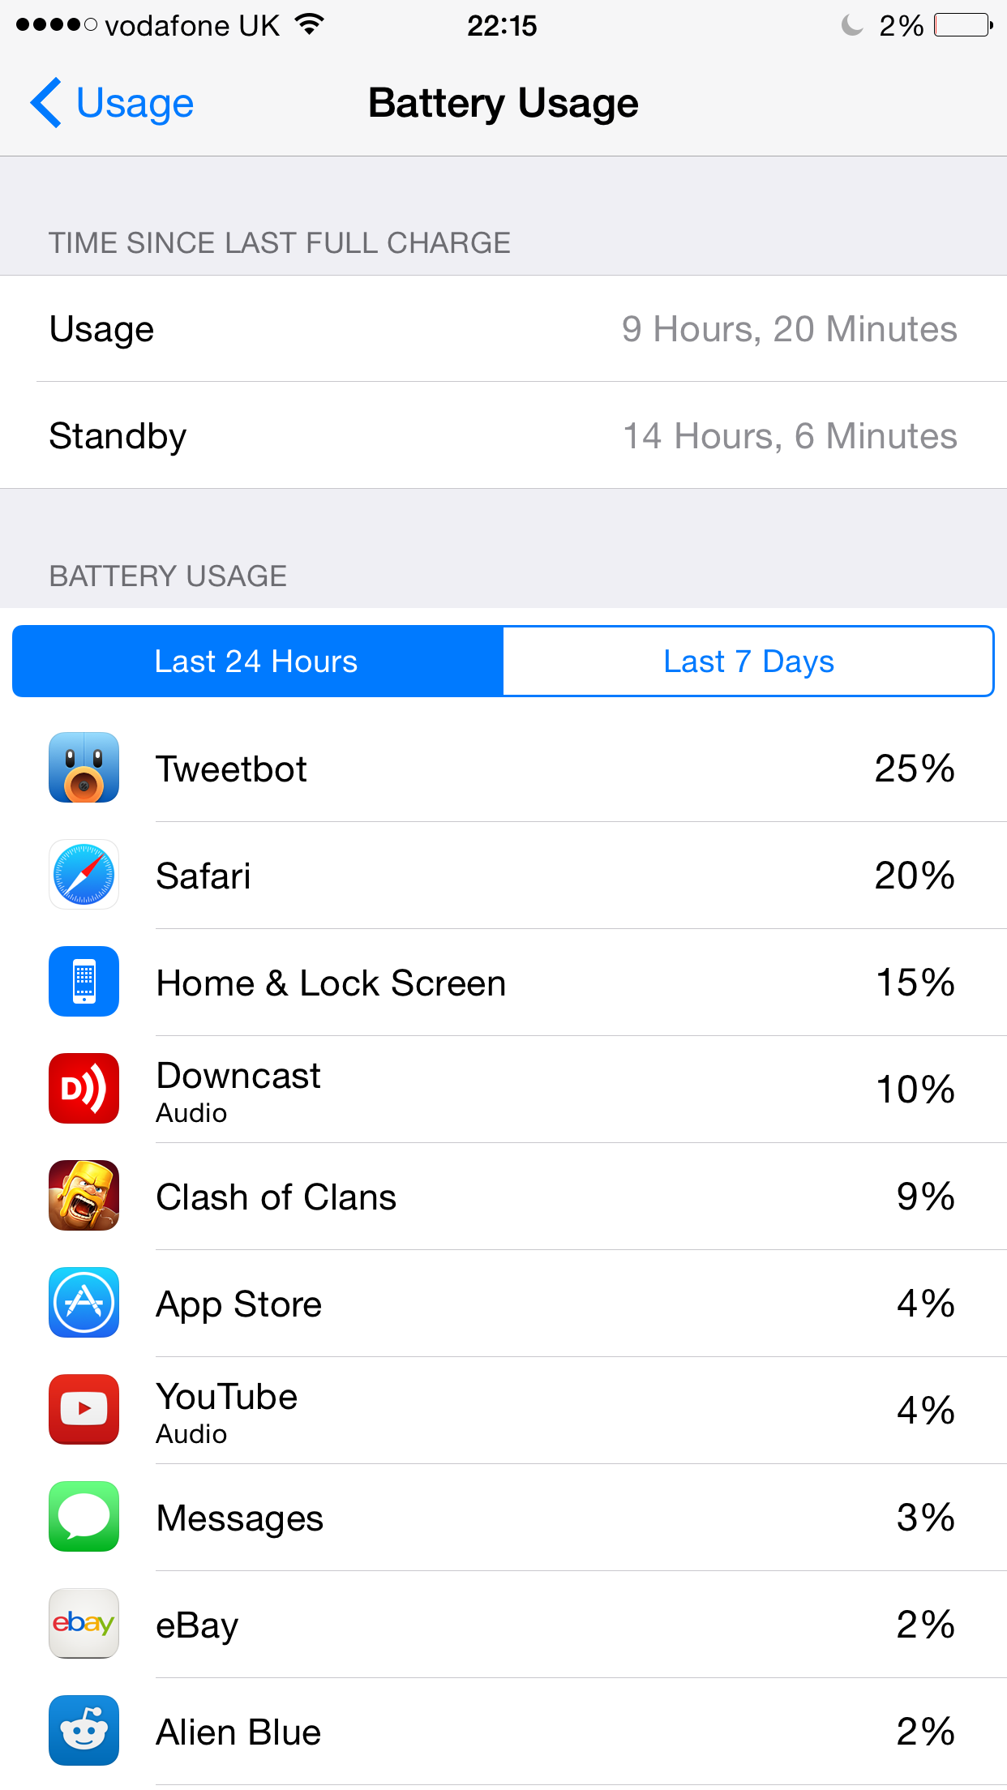
Task: Select the Home & Lock Screen icon
Action: coord(84,982)
